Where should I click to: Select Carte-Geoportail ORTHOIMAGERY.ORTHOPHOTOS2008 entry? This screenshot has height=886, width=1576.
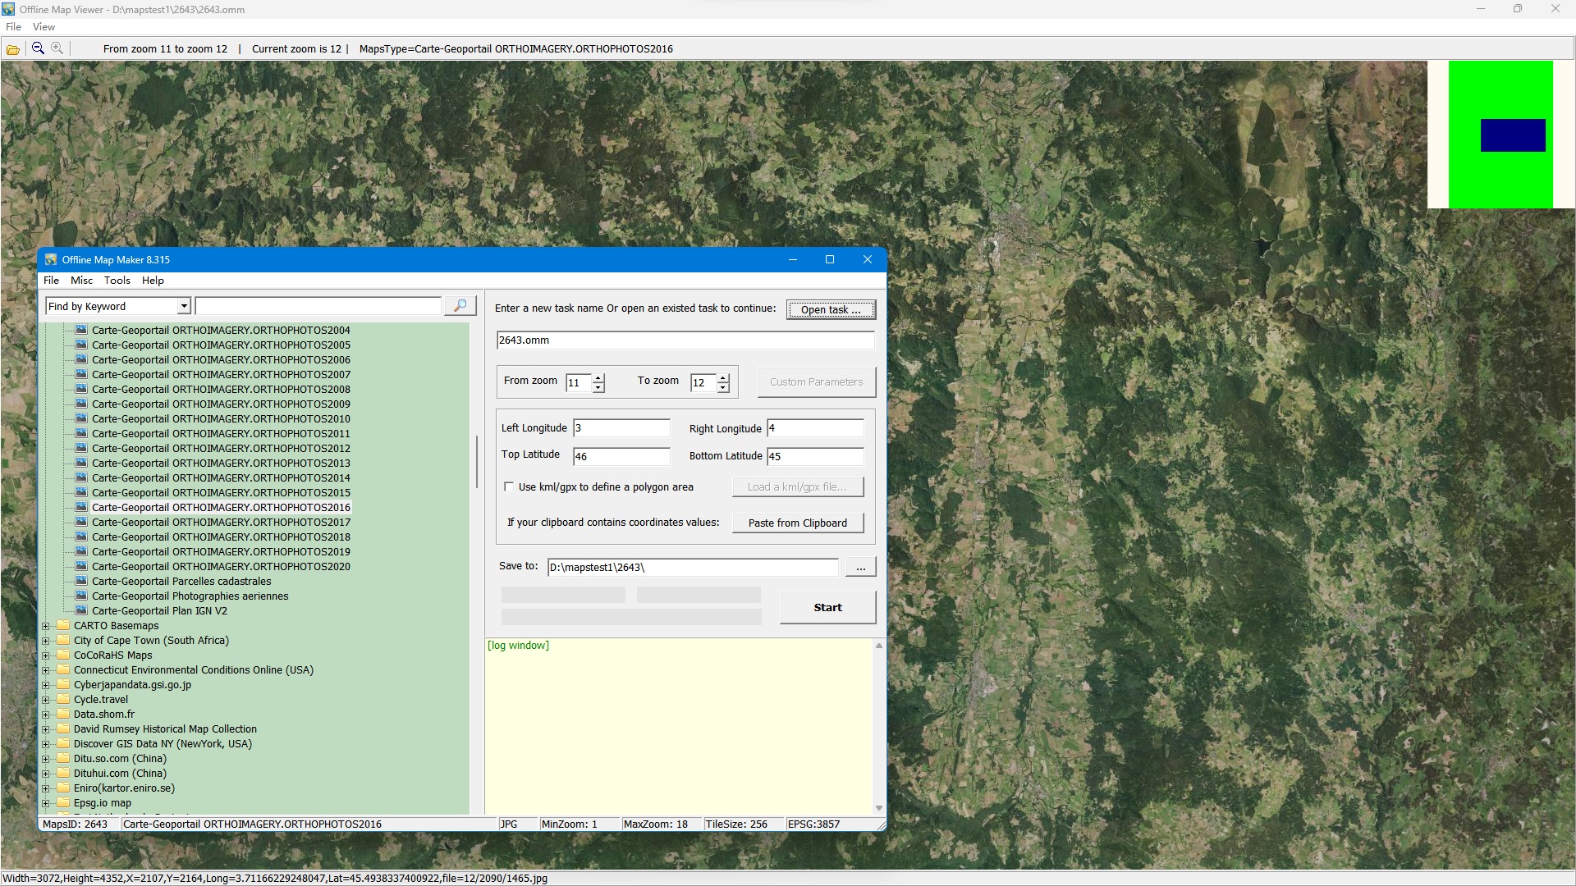coord(221,389)
